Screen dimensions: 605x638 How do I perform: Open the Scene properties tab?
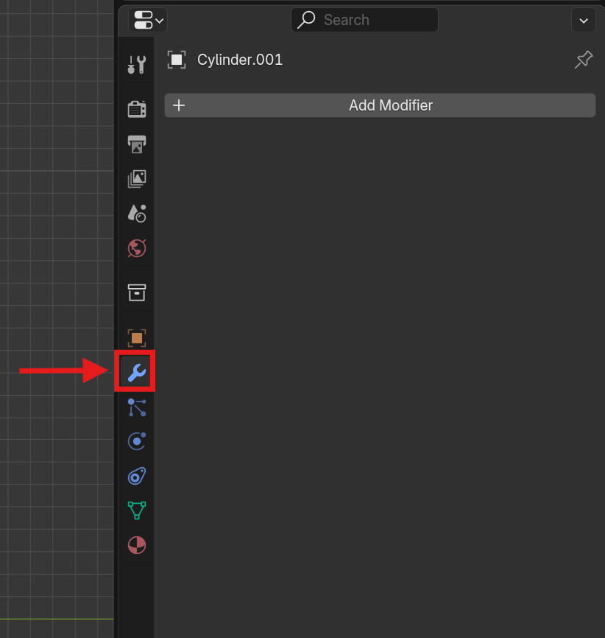click(137, 214)
